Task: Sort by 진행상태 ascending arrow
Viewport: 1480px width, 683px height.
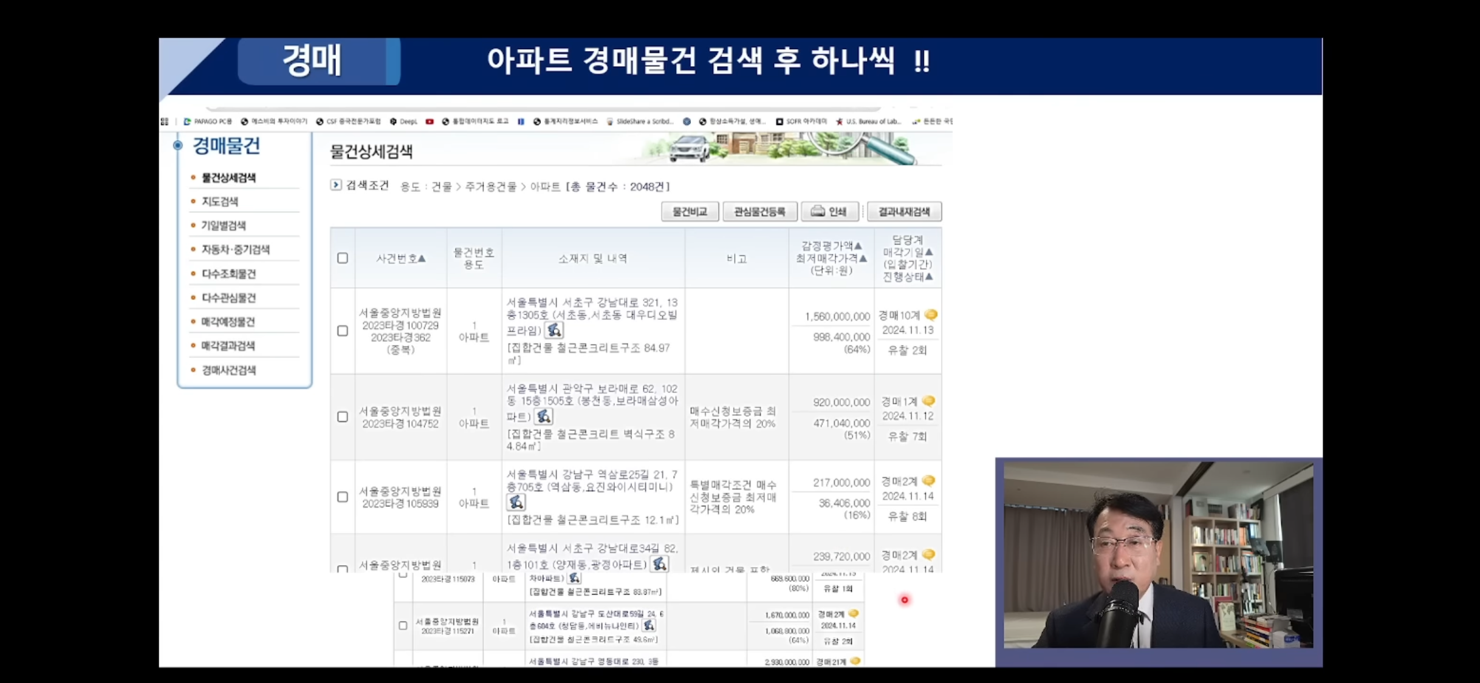Action: (928, 277)
